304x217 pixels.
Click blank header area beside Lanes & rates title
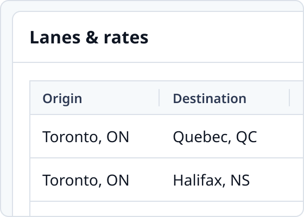tap(225, 37)
